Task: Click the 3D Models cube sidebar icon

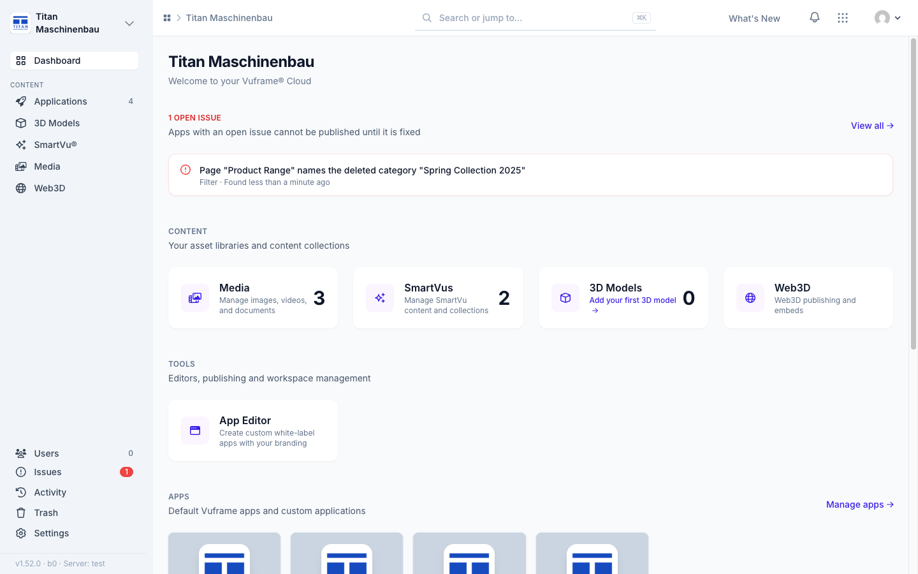Action: point(21,123)
